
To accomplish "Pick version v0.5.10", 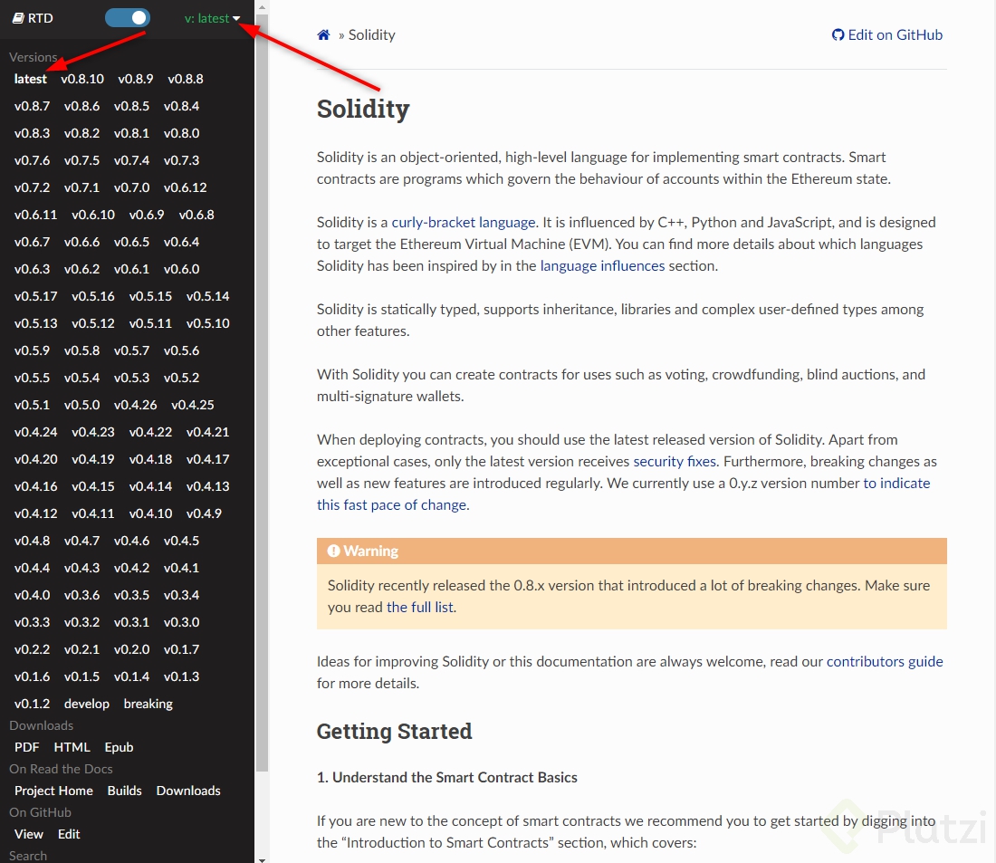I will coord(207,323).
